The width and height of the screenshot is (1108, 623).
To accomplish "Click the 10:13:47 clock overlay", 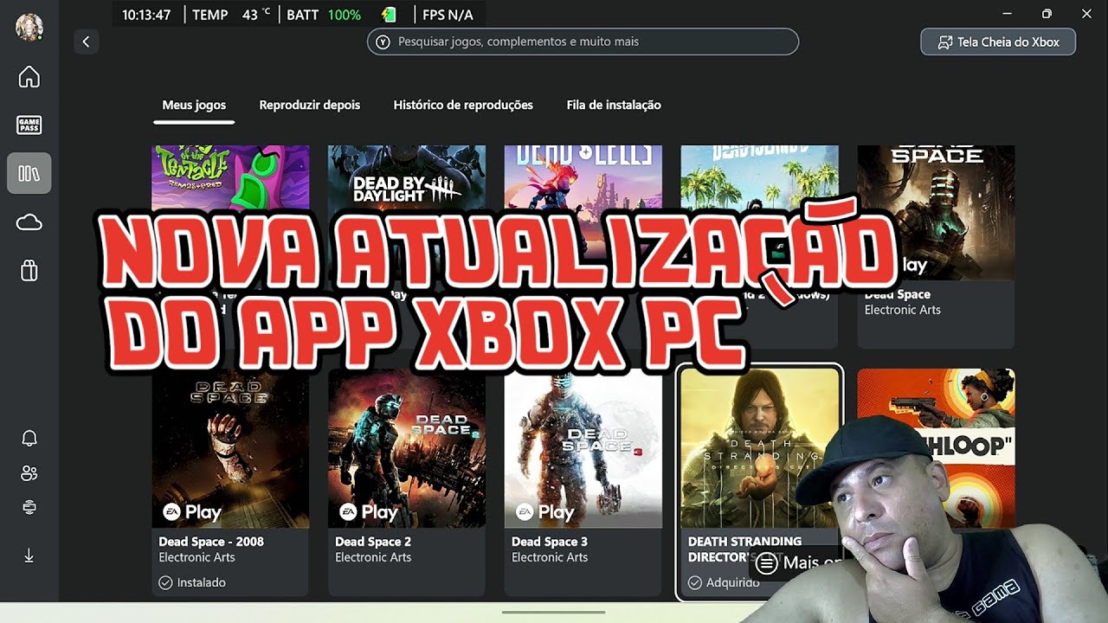I will click(x=146, y=15).
